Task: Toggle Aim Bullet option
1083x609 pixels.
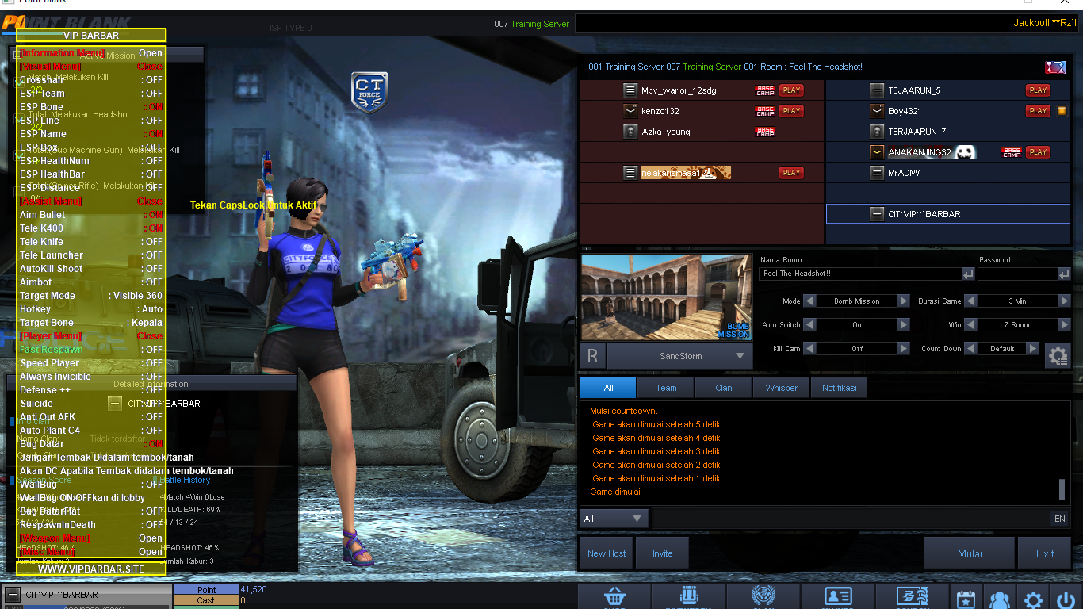Action: coord(91,215)
